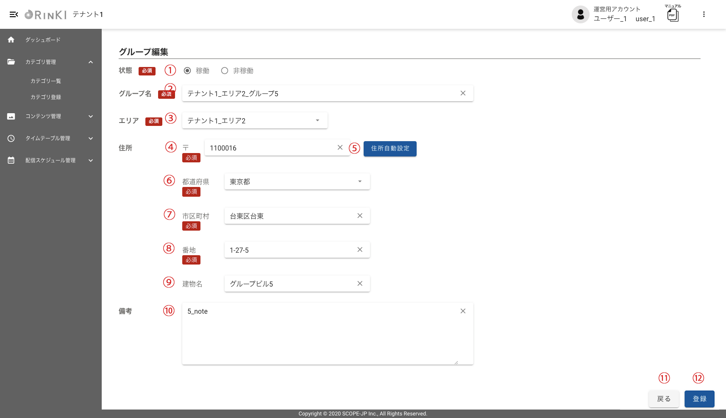The height and width of the screenshot is (418, 726).
Task: Clear the note textarea with X icon
Action: (463, 311)
